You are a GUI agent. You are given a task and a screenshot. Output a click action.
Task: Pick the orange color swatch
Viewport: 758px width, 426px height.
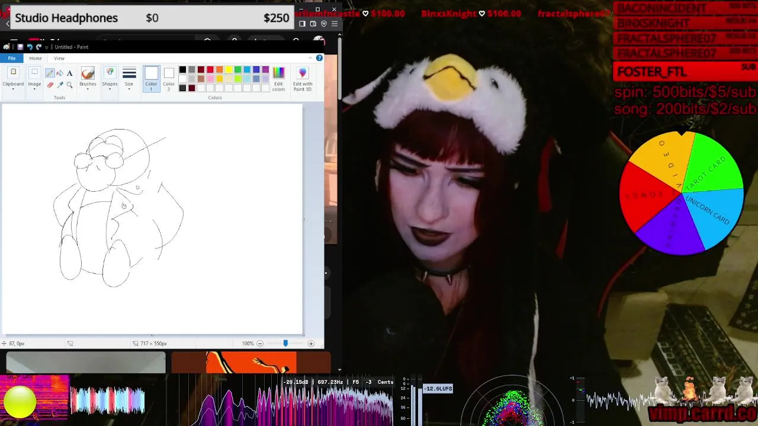[x=219, y=70]
